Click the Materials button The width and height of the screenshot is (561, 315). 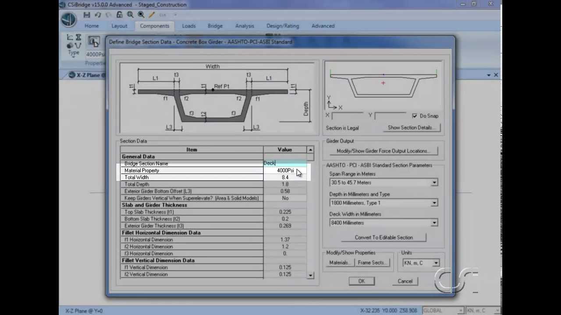340,263
